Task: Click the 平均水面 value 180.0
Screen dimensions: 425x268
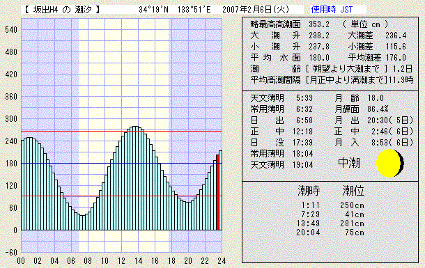Action: click(319, 58)
